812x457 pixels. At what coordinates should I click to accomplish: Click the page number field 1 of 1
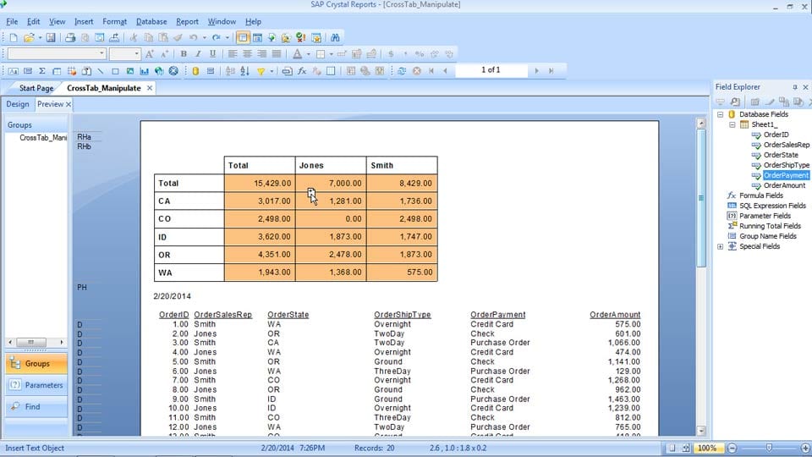pyautogui.click(x=491, y=70)
